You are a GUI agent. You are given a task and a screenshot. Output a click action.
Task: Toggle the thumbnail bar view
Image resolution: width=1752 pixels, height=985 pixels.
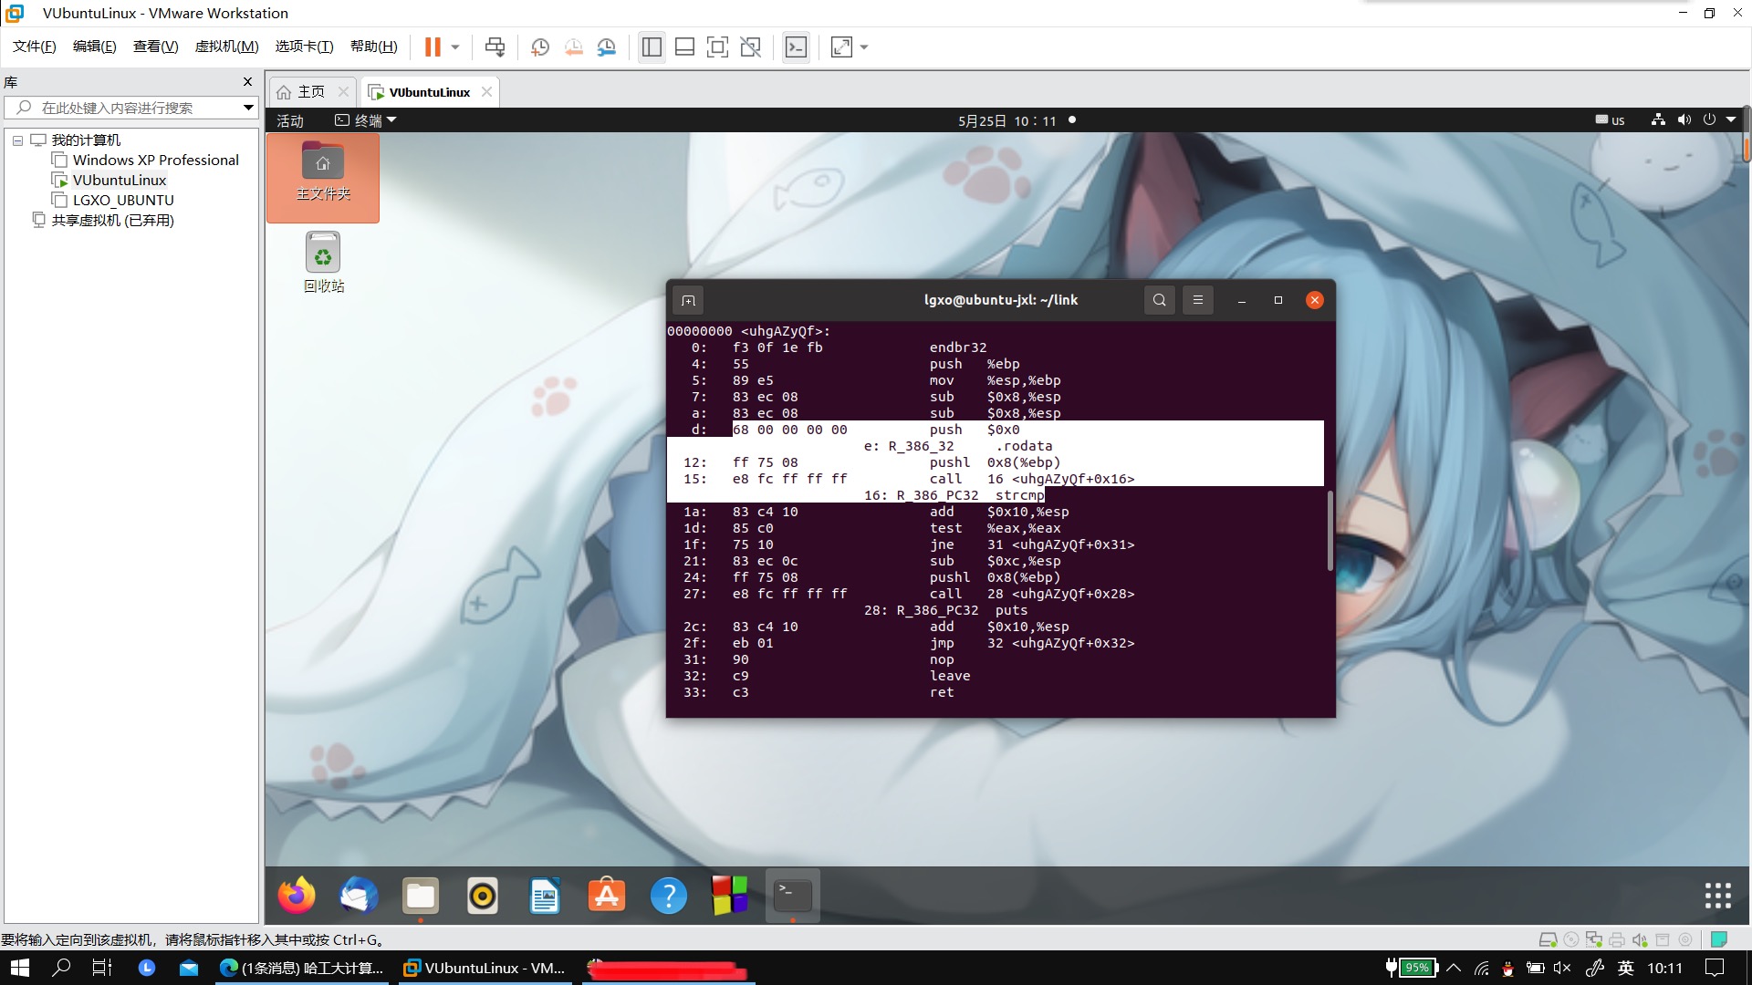[684, 47]
